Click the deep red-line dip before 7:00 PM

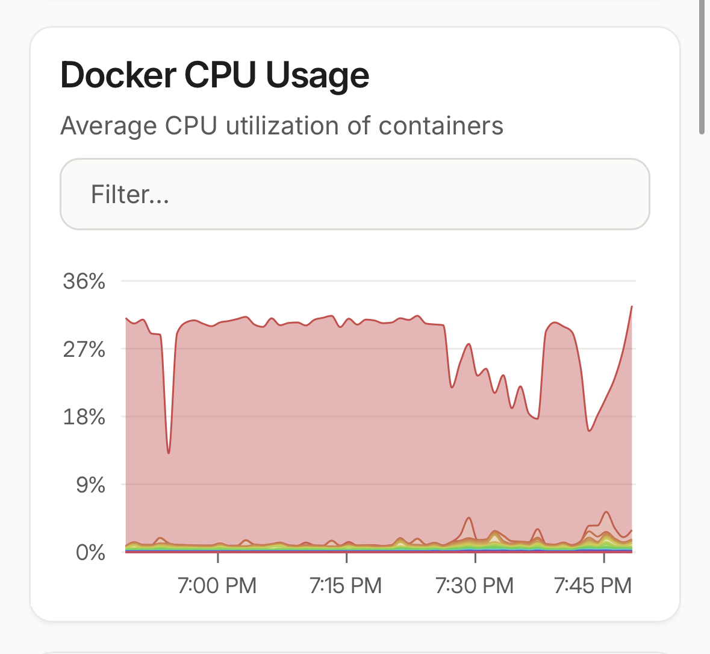(169, 452)
